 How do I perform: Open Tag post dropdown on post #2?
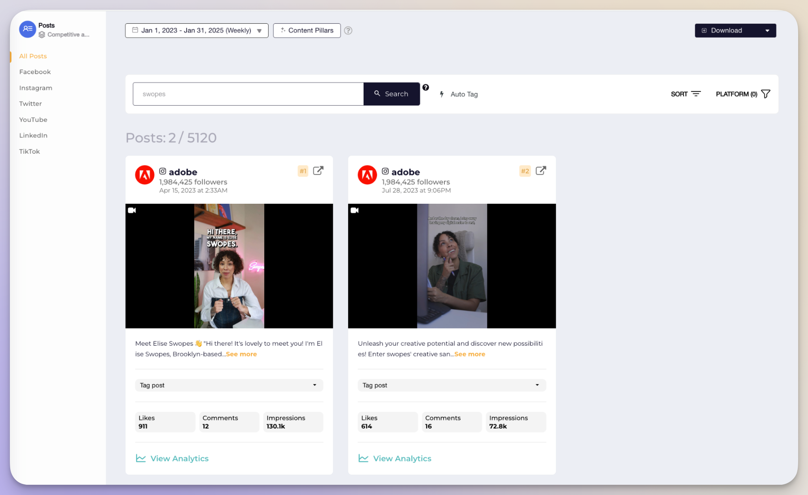452,385
